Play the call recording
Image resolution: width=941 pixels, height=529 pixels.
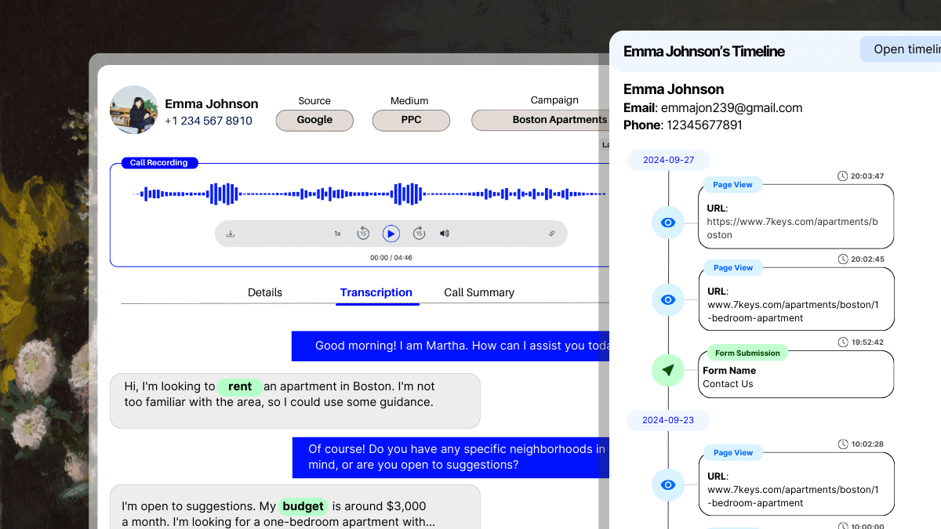click(391, 234)
